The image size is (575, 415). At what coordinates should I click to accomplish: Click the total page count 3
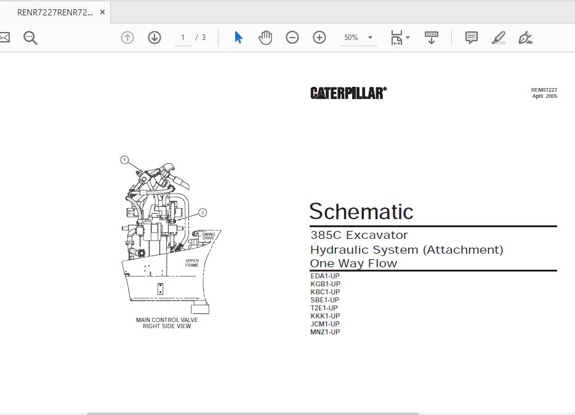pyautogui.click(x=204, y=38)
